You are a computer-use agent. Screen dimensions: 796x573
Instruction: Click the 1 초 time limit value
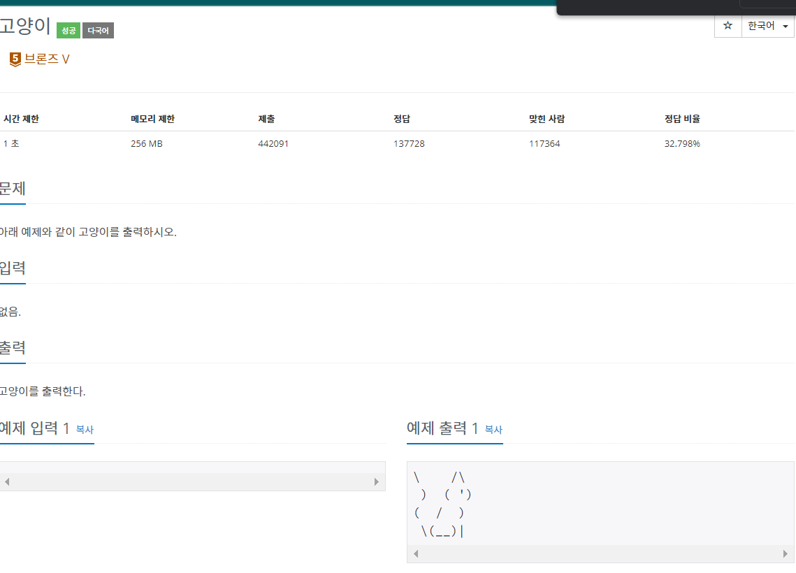tap(11, 144)
